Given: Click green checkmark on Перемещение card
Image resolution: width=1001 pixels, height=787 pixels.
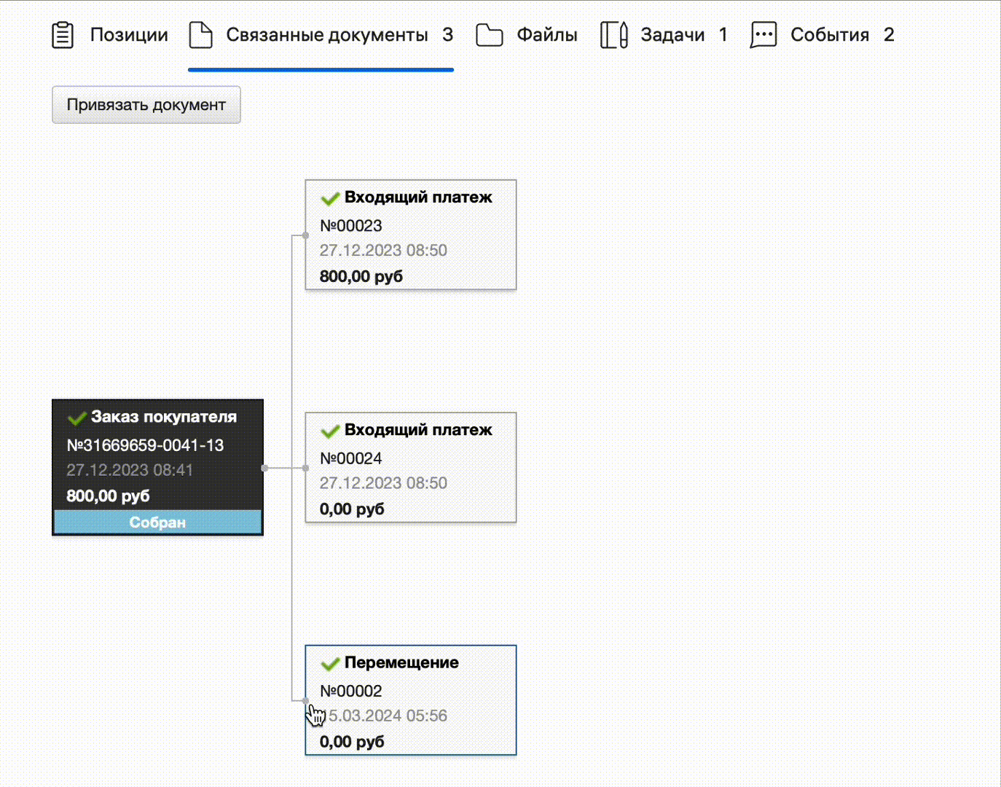Looking at the screenshot, I should click(x=330, y=664).
